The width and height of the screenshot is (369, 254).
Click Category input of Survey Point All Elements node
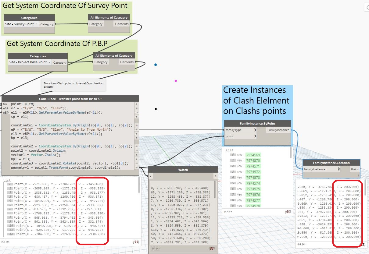pyautogui.click(x=96, y=24)
